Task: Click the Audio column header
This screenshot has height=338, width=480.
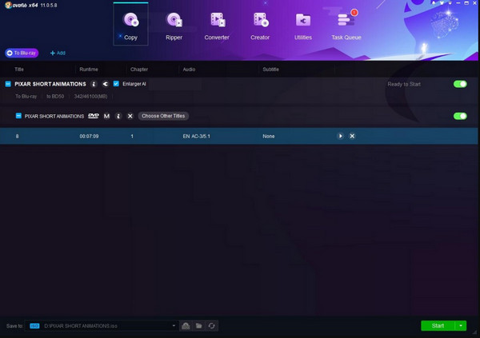Action: pyautogui.click(x=189, y=70)
